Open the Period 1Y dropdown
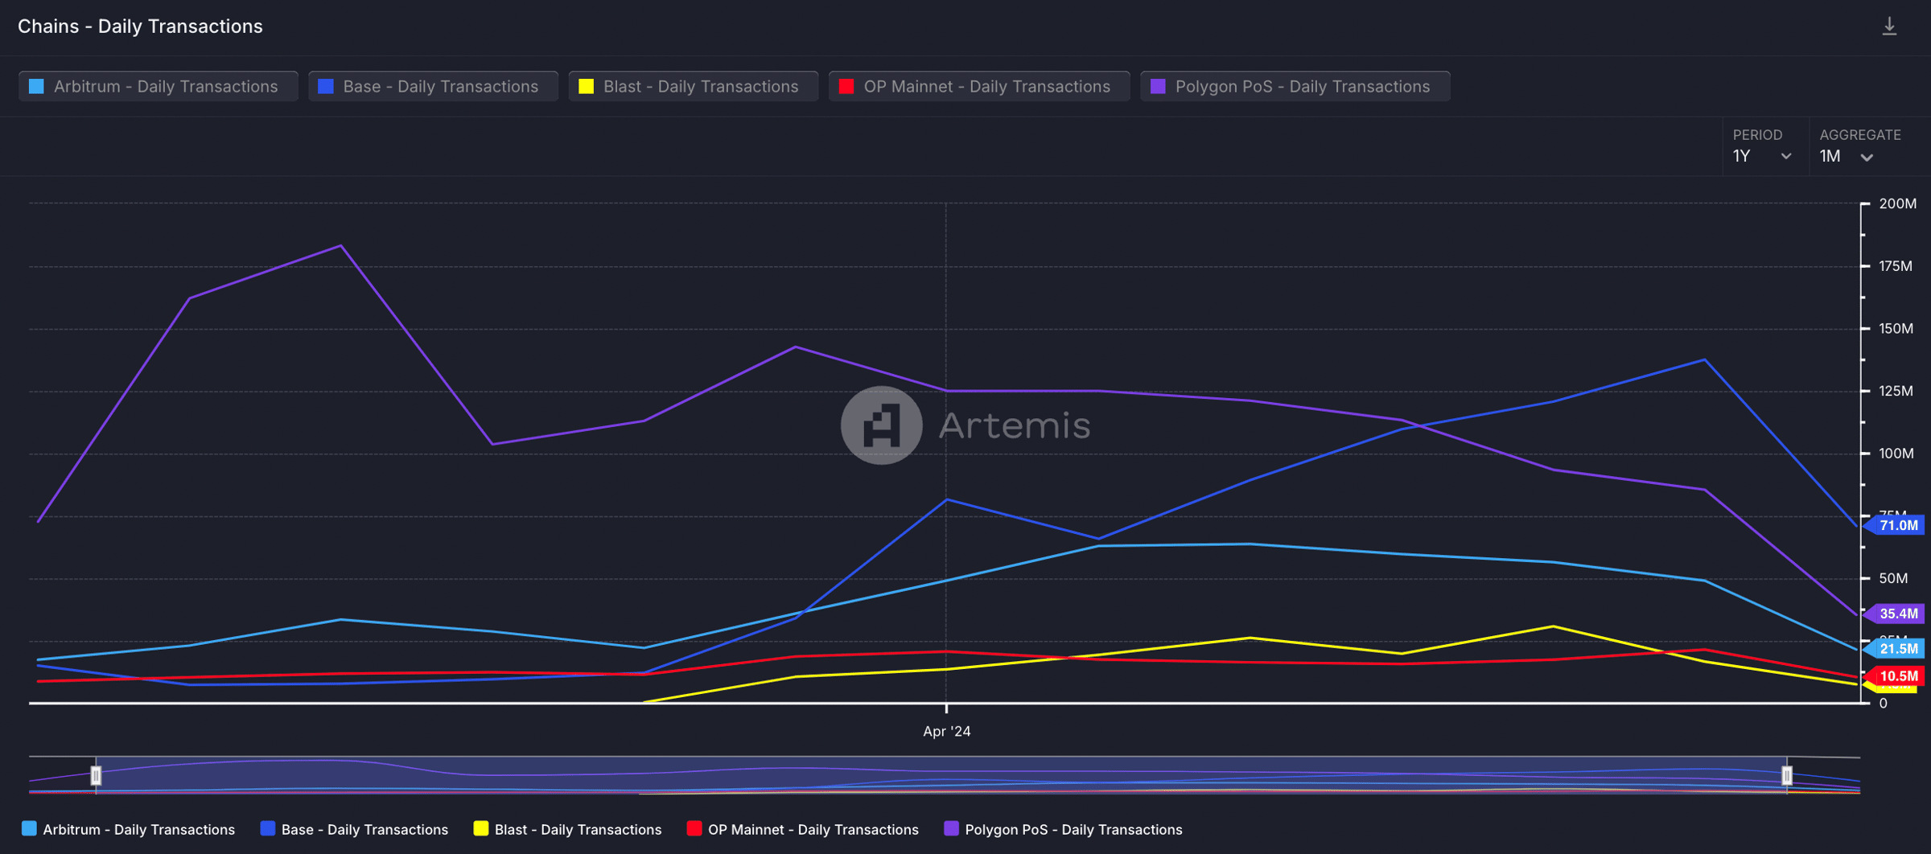 pyautogui.click(x=1762, y=156)
